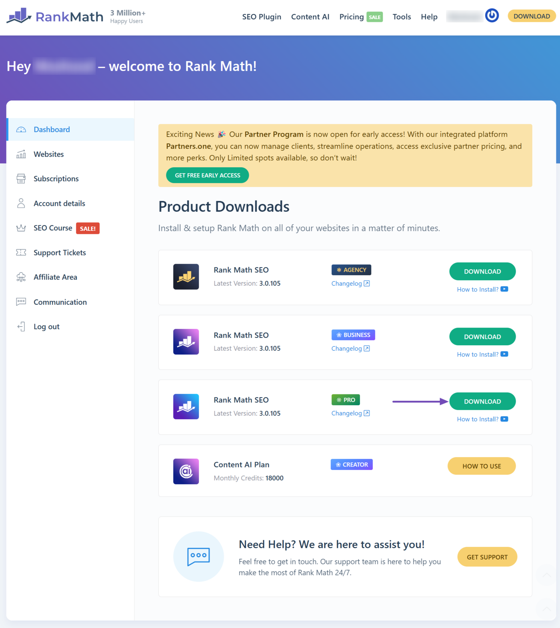The width and height of the screenshot is (560, 628).
Task: Click the external link icon beside the Business Changelog
Action: [367, 348]
